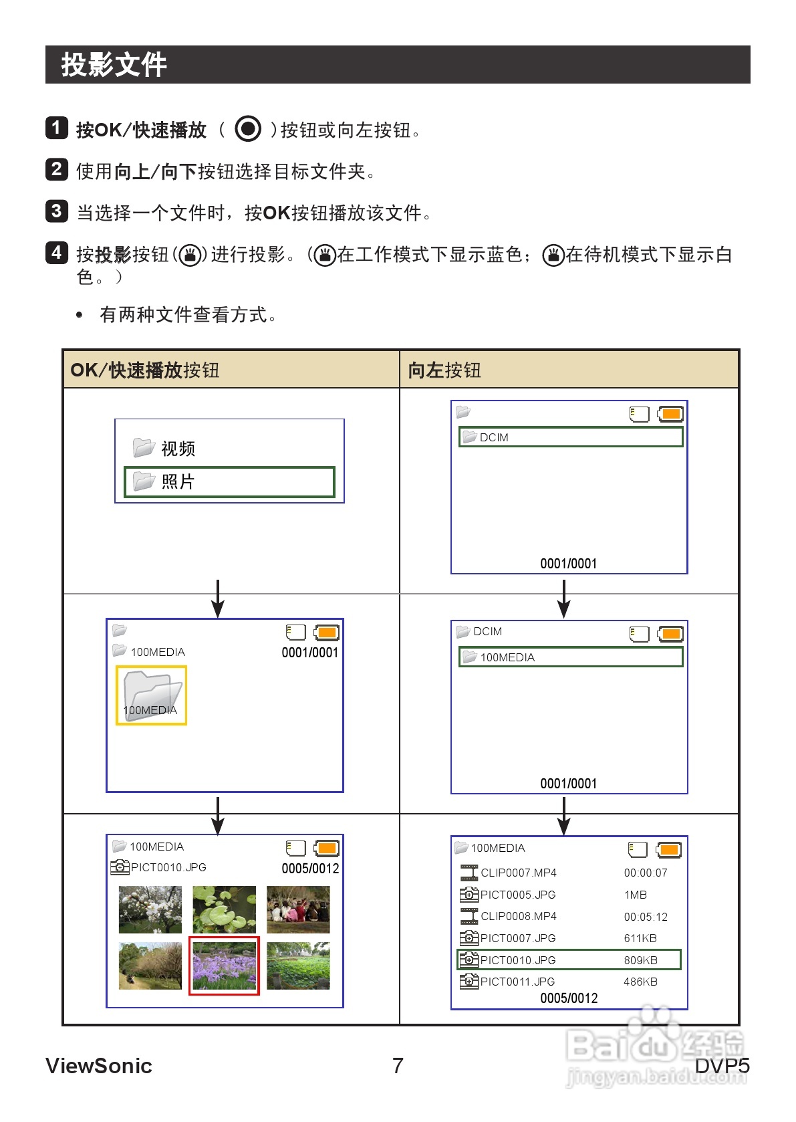
Task: Click the camera icon of PICT0007.JPG
Action: tap(469, 938)
